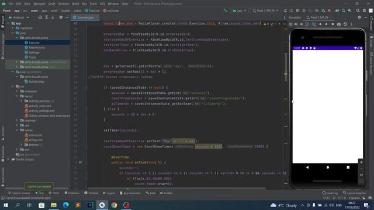374x210 pixels.
Task: Open emulator panel settings gear
Action: click(359, 17)
